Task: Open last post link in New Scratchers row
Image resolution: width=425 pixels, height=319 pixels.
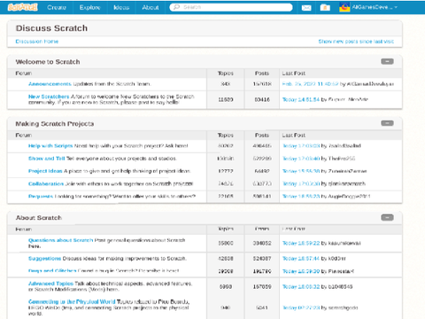Action: coord(301,99)
